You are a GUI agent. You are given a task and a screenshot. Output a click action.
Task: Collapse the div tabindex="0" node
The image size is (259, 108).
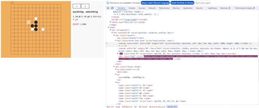[x=112, y=33]
